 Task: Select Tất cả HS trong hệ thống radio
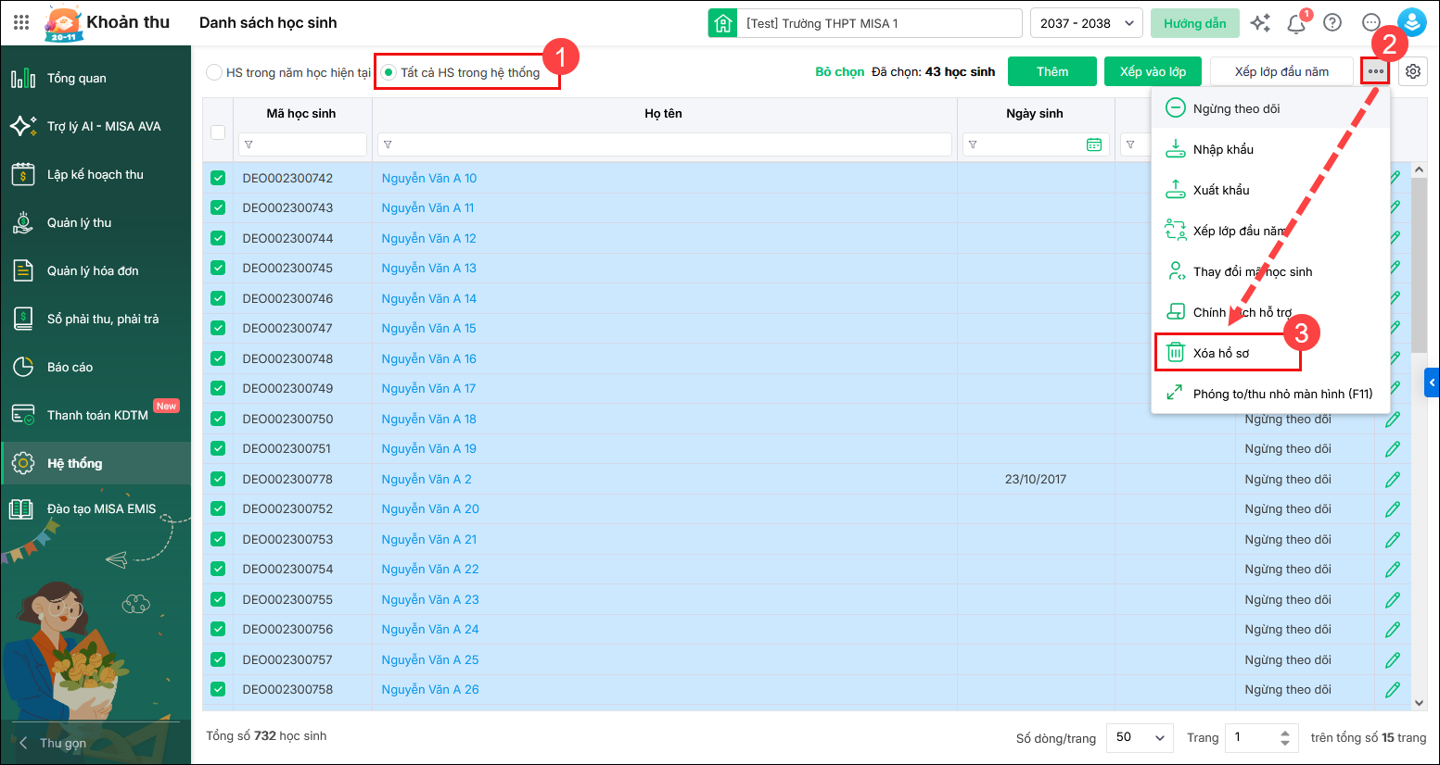tap(389, 72)
